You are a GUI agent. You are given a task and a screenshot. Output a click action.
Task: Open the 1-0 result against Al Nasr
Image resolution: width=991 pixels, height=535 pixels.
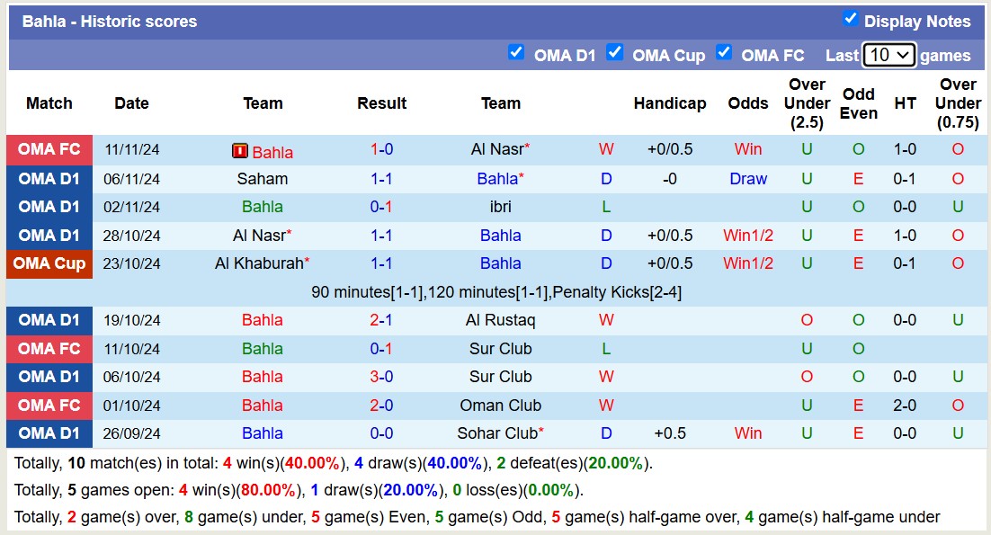point(381,150)
